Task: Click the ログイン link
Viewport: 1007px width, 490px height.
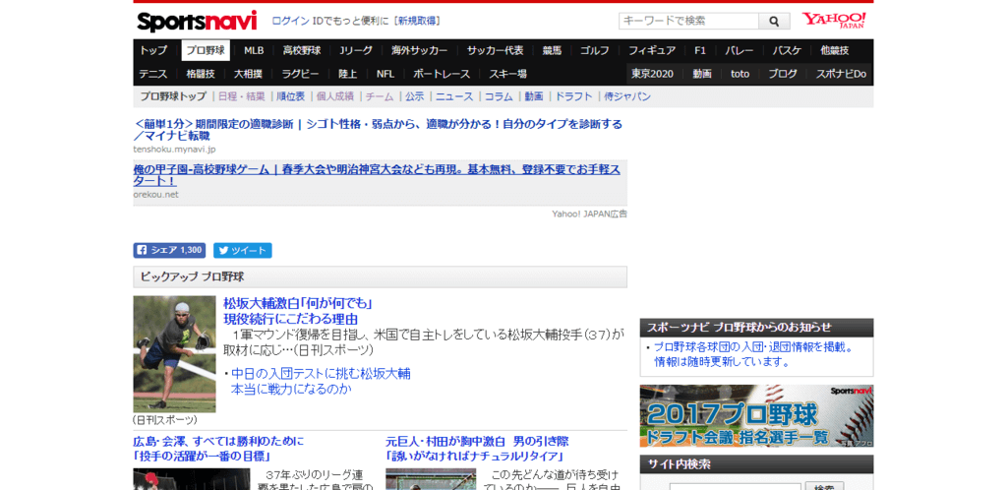Action: pyautogui.click(x=290, y=21)
